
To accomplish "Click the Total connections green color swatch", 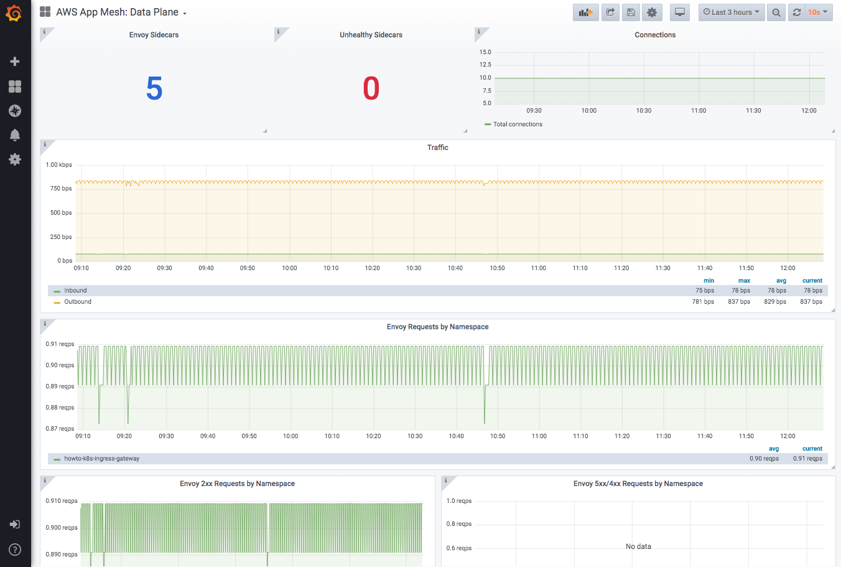I will (x=488, y=124).
